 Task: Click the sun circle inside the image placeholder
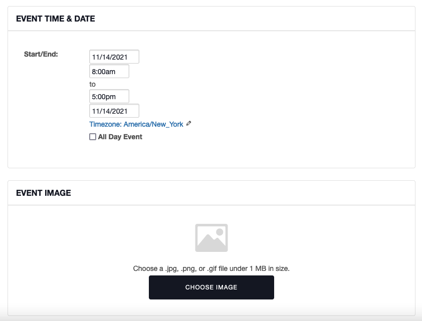[x=220, y=232]
